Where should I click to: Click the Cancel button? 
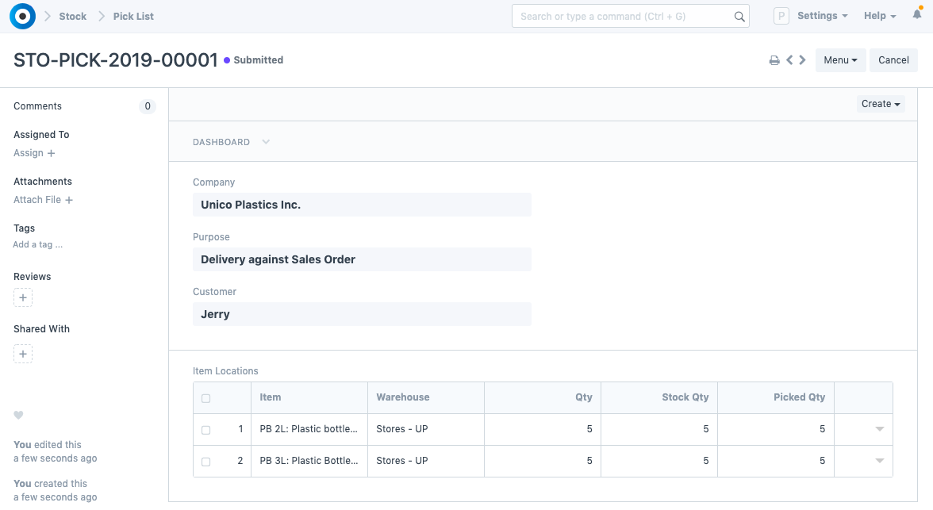(893, 60)
